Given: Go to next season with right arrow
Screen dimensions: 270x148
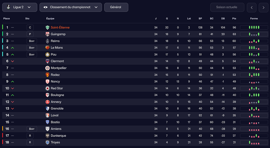Looking at the screenshot, I should point(263,7).
